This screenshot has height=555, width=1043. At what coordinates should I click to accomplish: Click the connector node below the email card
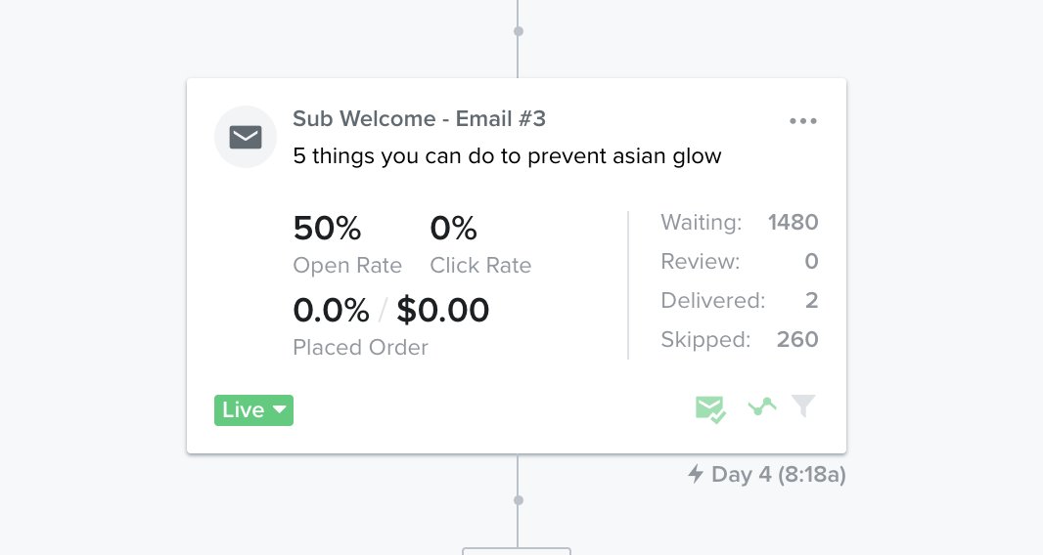[x=519, y=500]
